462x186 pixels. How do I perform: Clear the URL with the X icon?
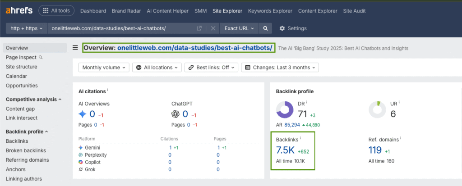pos(213,28)
